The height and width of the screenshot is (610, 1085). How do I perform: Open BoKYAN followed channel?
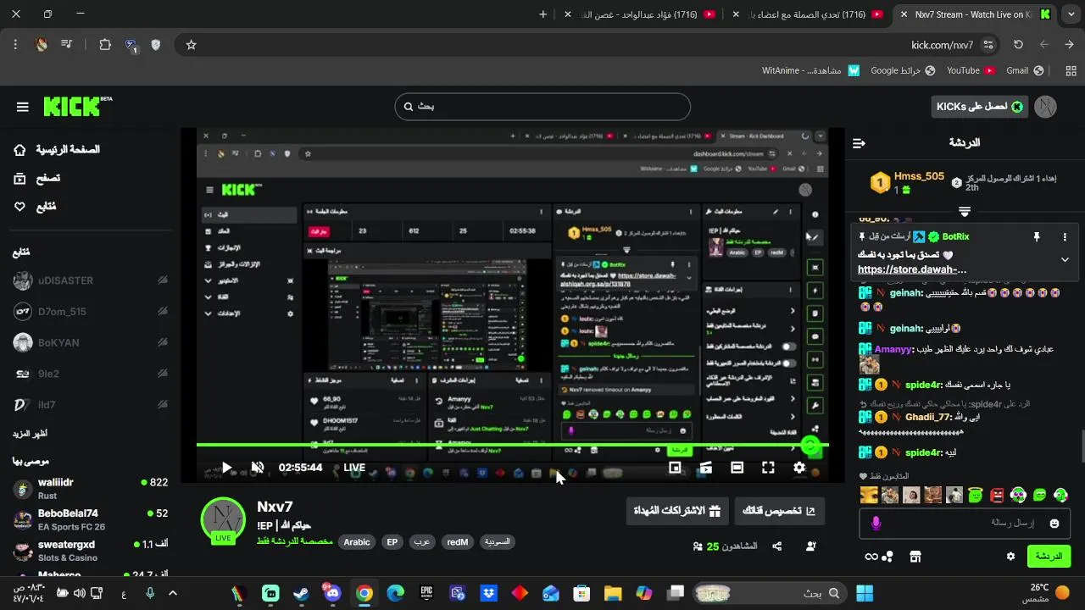pos(89,343)
